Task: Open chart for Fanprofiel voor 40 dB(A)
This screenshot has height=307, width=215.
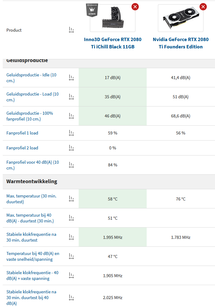Action: click(71, 165)
